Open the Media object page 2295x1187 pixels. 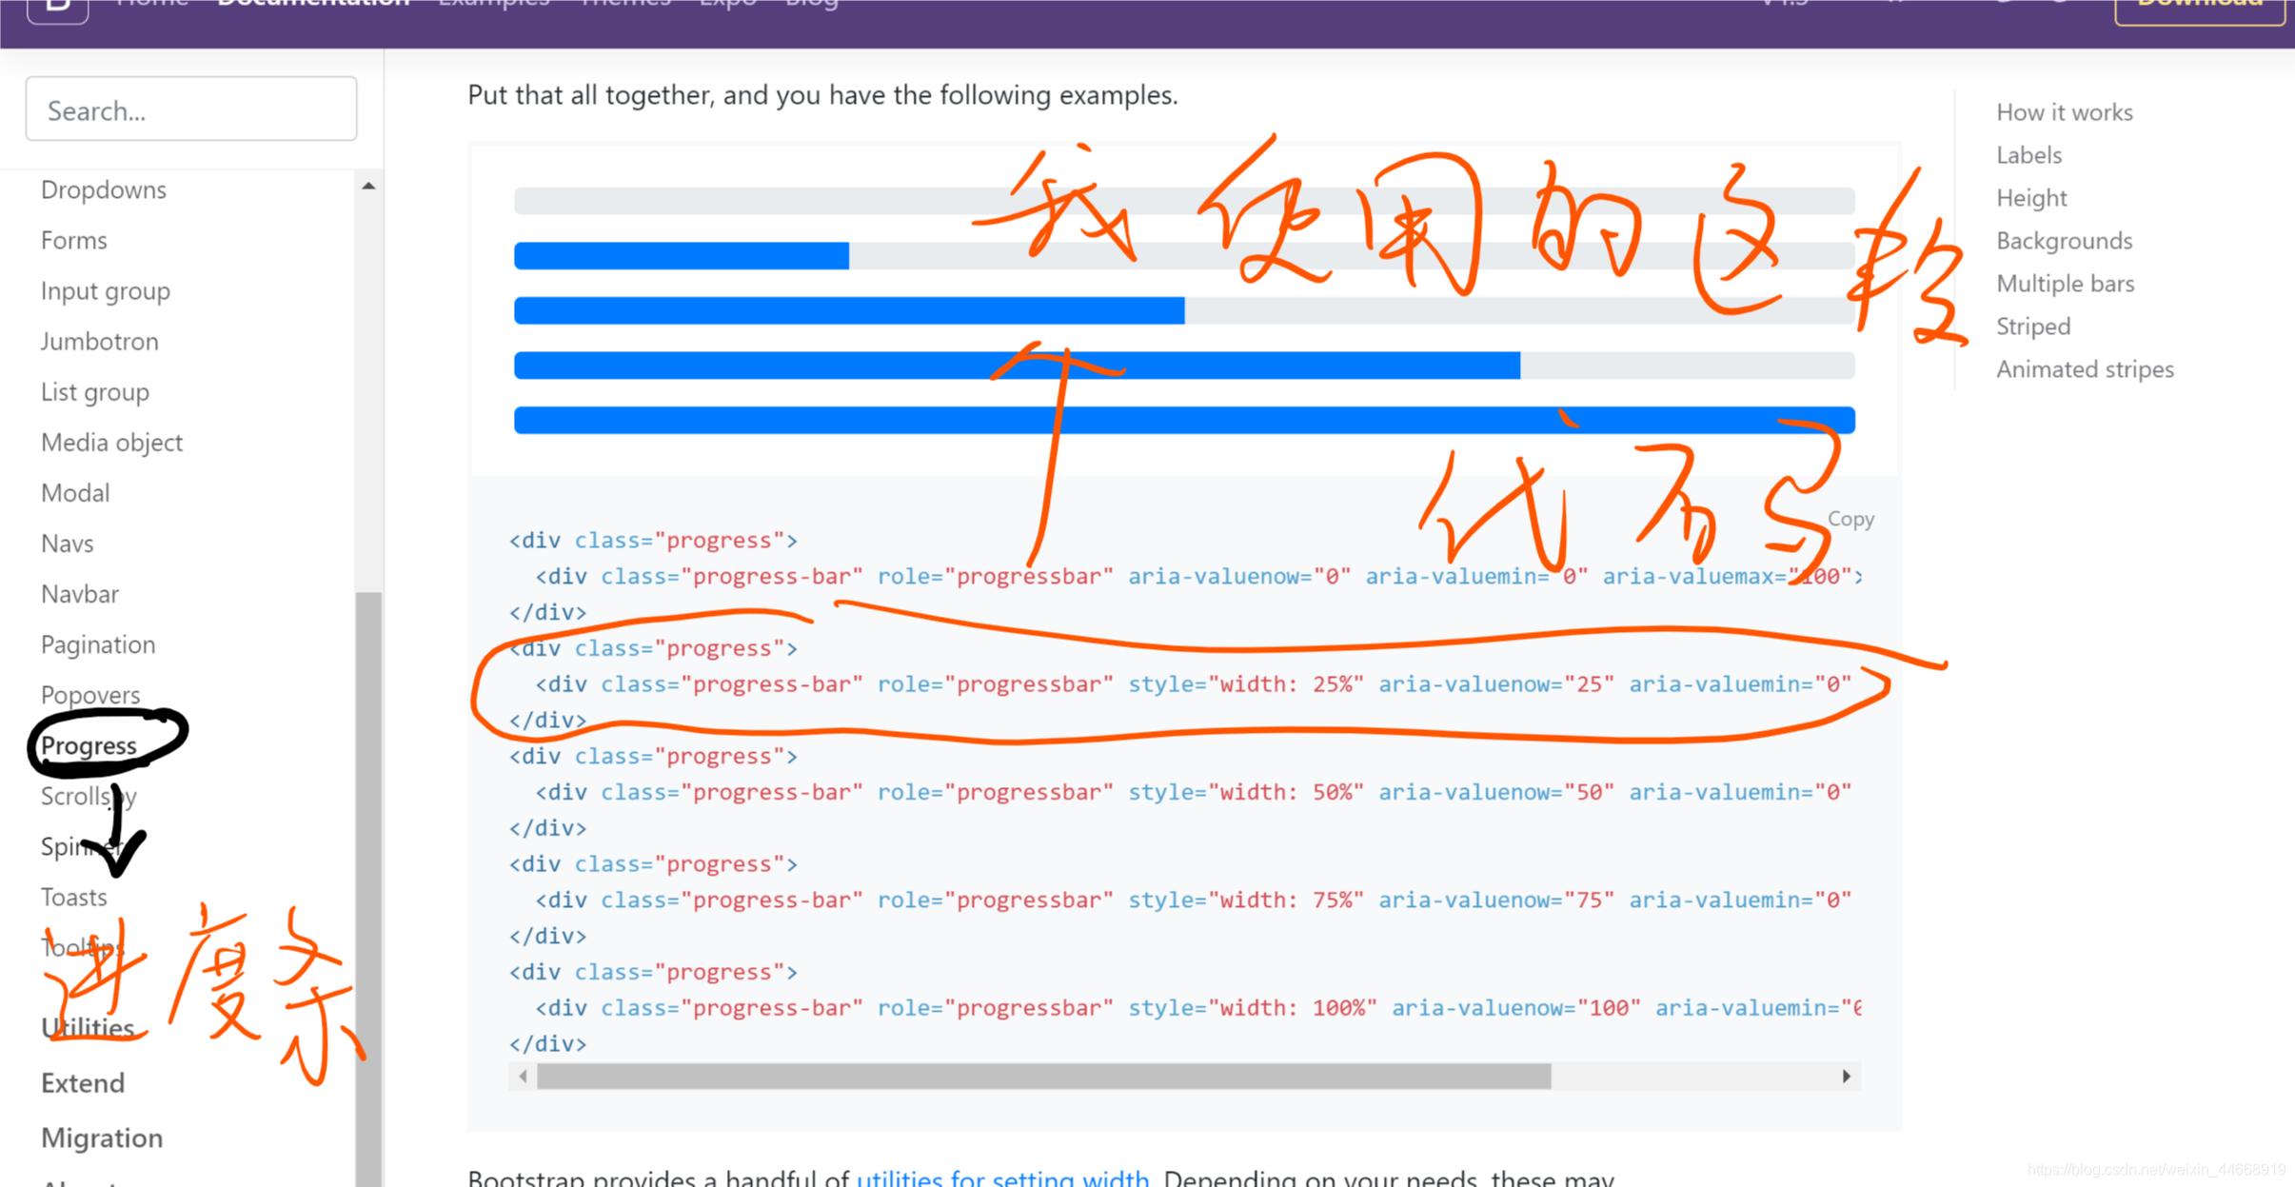click(112, 442)
